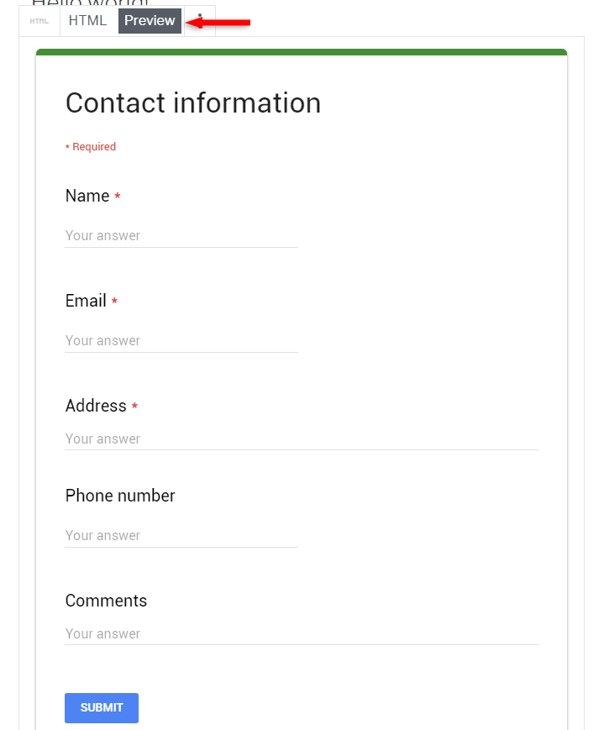Click the small HTML block type icon
The width and height of the screenshot is (604, 730).
coord(39,21)
